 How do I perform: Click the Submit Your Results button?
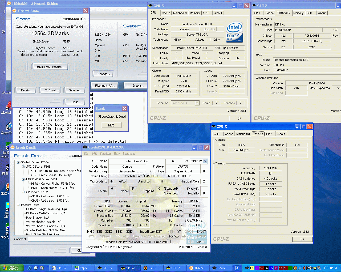[50, 67]
